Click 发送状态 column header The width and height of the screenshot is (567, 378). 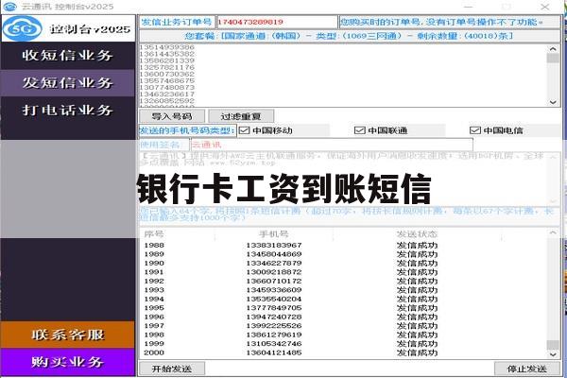click(417, 234)
